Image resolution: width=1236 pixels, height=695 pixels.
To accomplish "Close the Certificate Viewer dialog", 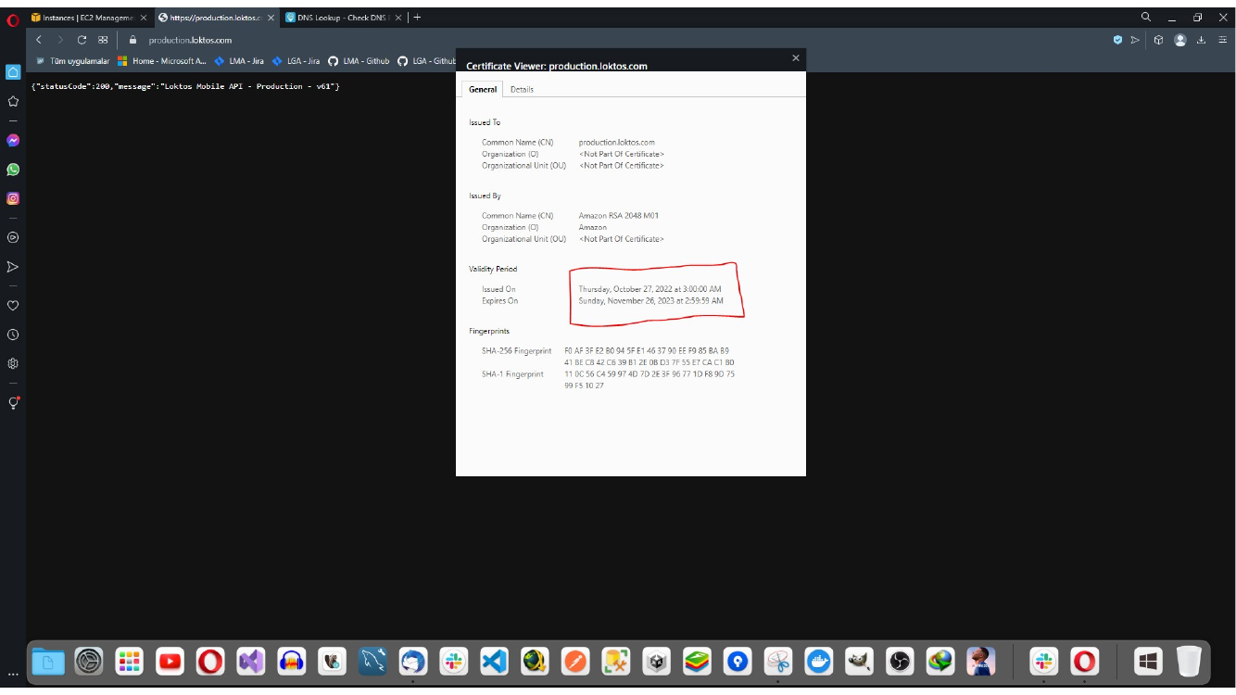I will click(x=795, y=57).
